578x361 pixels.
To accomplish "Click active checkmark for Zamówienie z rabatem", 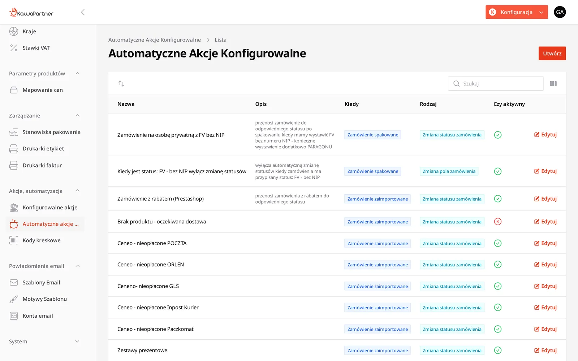I will [x=498, y=199].
